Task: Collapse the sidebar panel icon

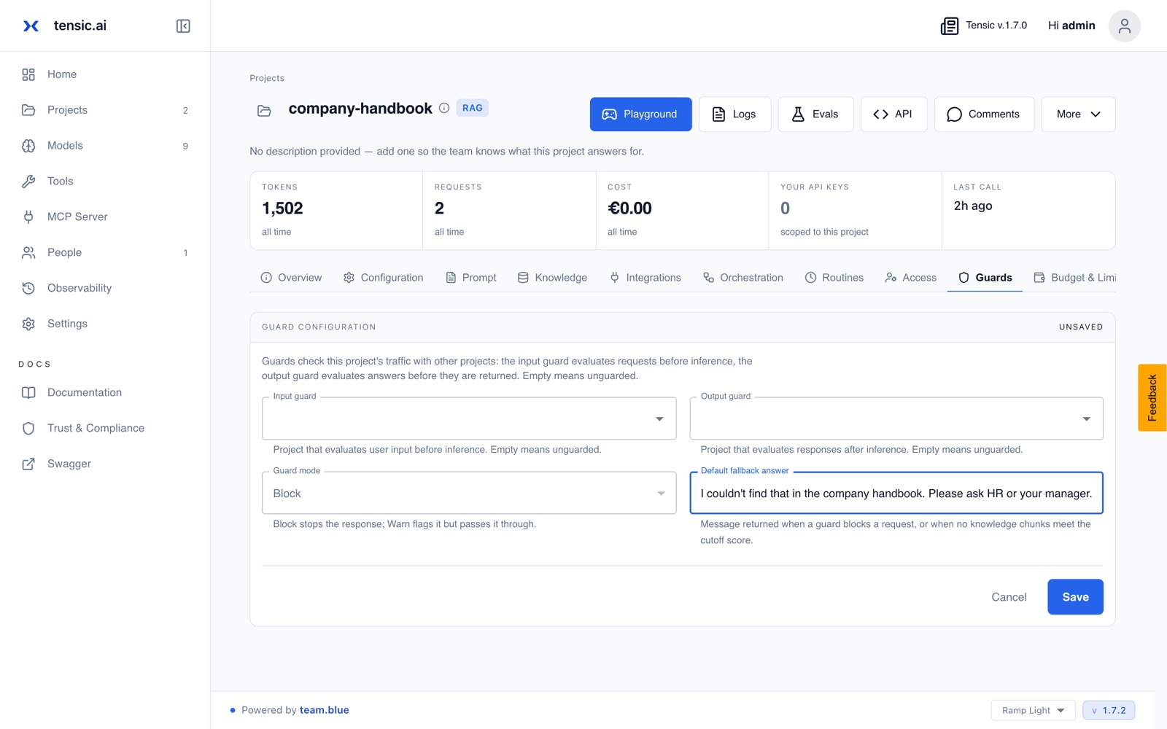Action: click(183, 26)
